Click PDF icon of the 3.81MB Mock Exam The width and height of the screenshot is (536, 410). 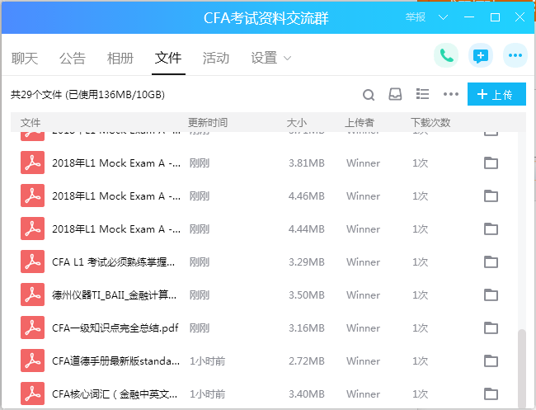32,163
